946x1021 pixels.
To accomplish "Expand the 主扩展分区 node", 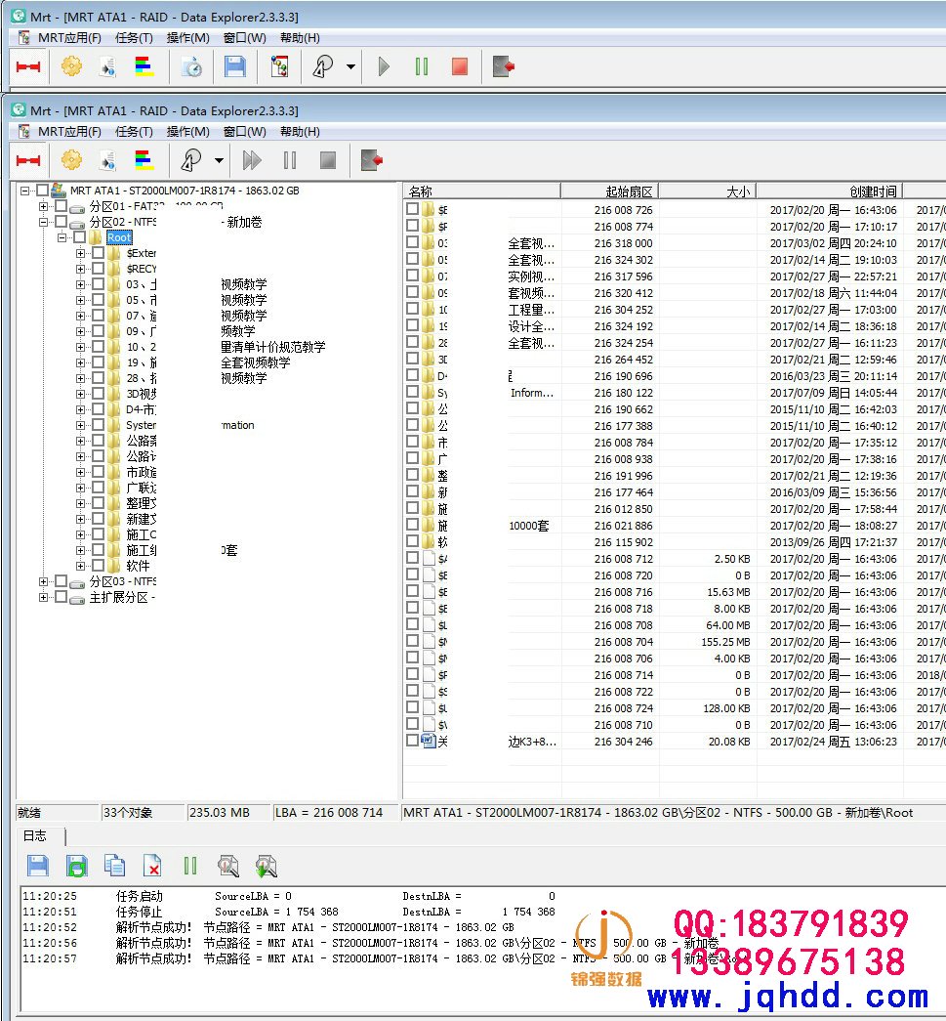I will 43,597.
